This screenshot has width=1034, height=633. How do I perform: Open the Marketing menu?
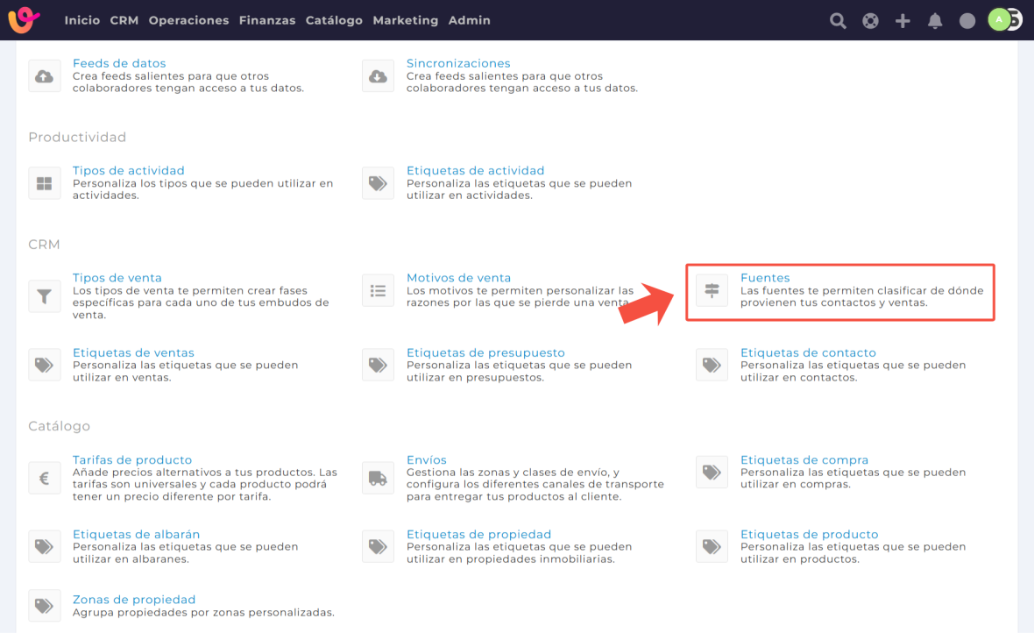click(405, 20)
